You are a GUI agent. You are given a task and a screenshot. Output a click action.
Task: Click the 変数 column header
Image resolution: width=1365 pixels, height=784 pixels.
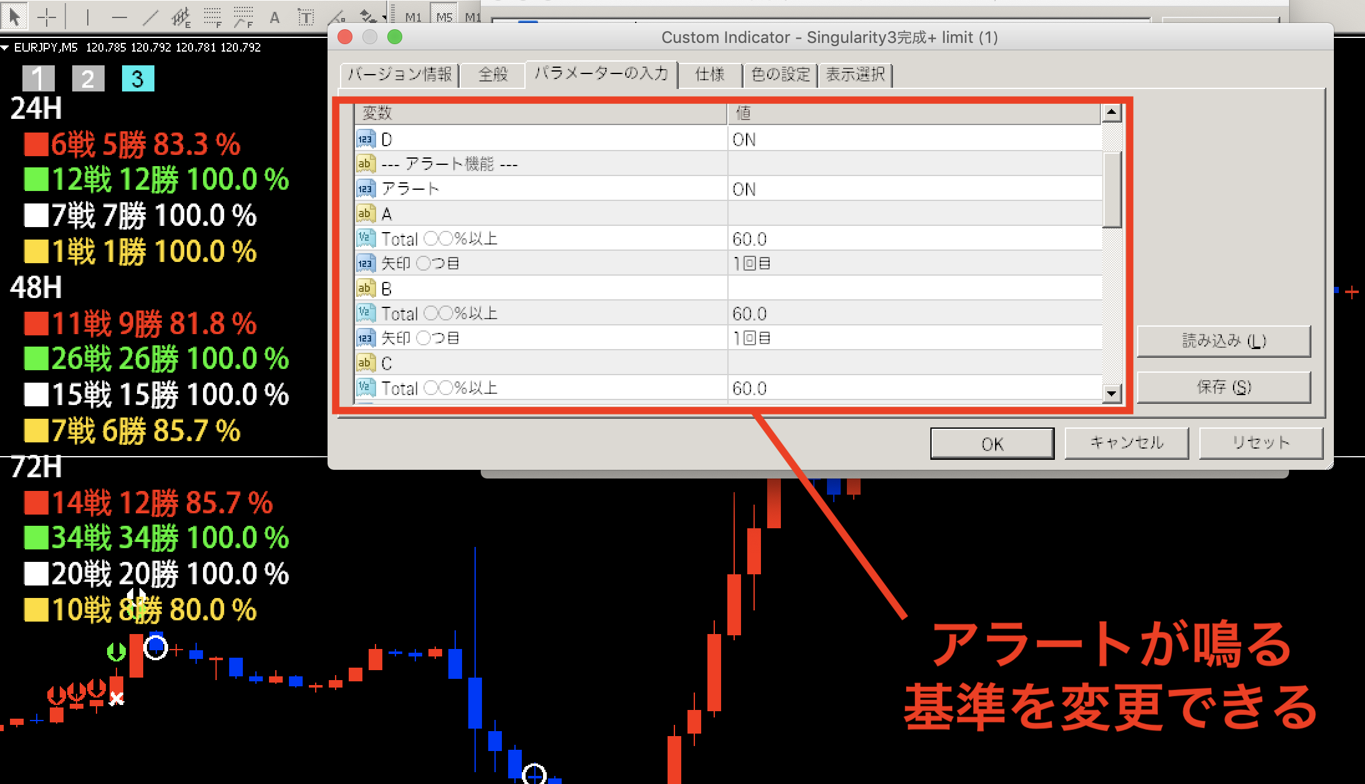click(x=541, y=113)
